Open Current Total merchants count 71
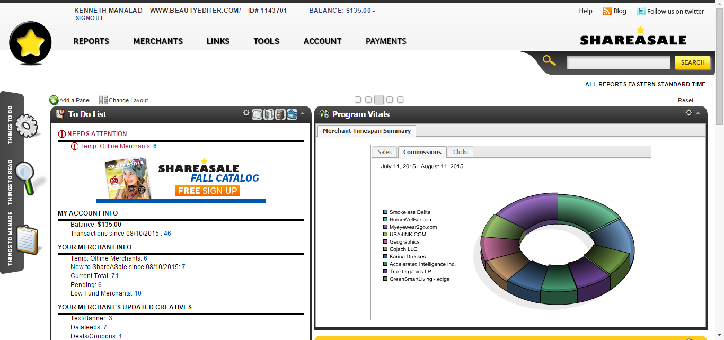724x340 pixels. point(115,276)
